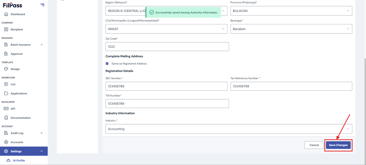Click the Audit Log icon
366x165 pixels.
point(6,133)
